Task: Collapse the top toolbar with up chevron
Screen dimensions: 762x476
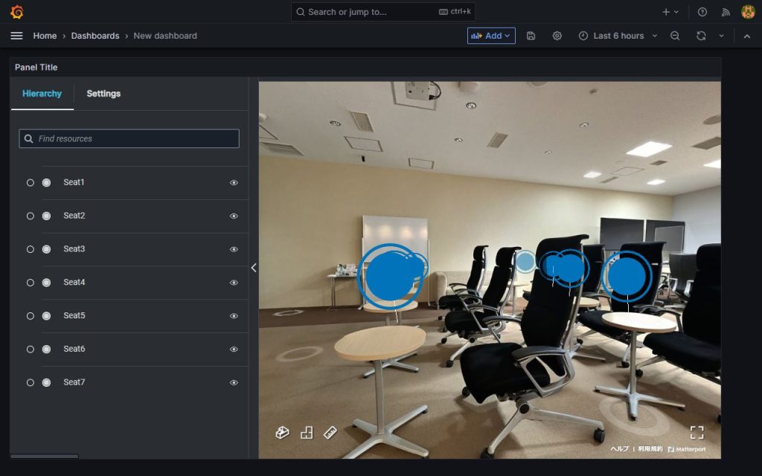Action: [747, 36]
